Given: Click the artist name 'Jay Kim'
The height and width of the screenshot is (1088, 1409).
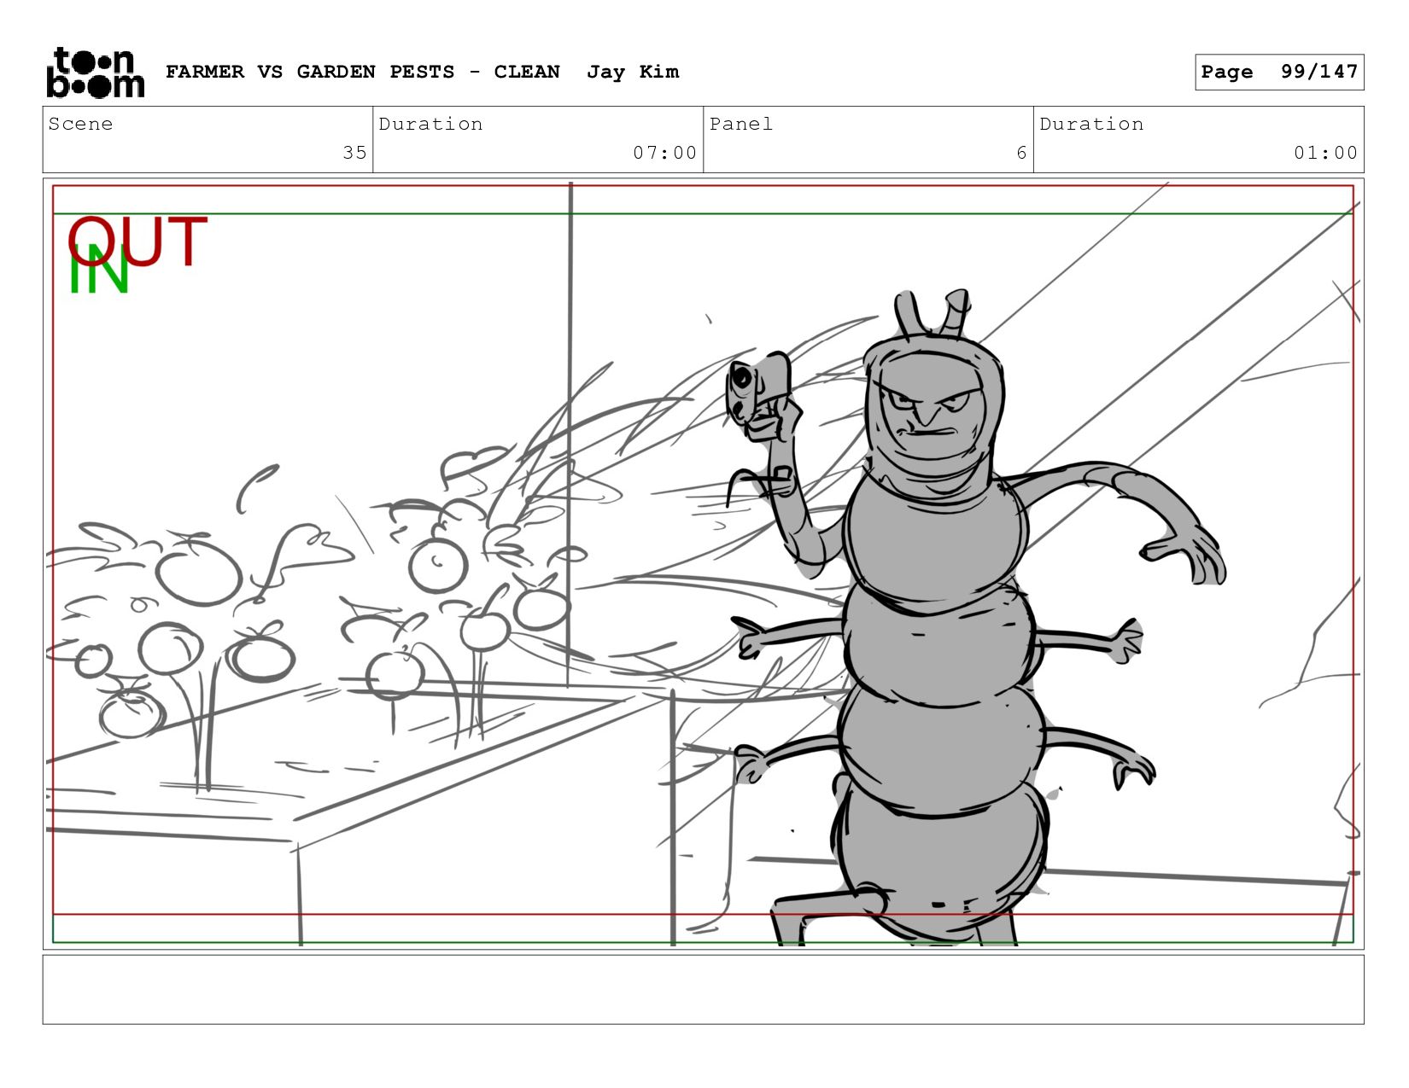Looking at the screenshot, I should tap(633, 72).
